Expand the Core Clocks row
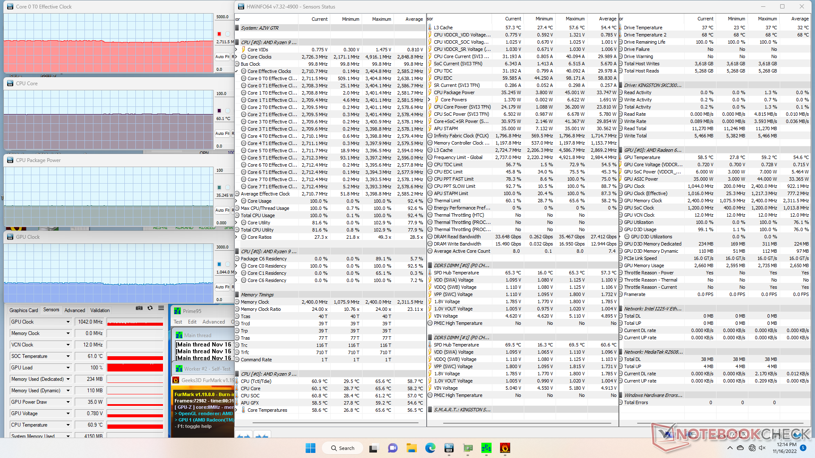The width and height of the screenshot is (815, 458). [236, 57]
